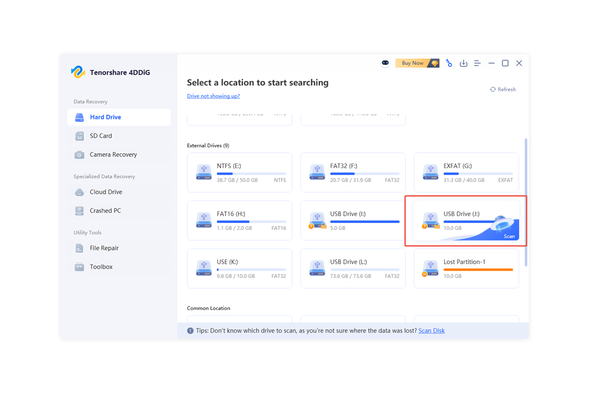The width and height of the screenshot is (590, 393).
Task: Click the Refresh button
Action: tap(503, 89)
